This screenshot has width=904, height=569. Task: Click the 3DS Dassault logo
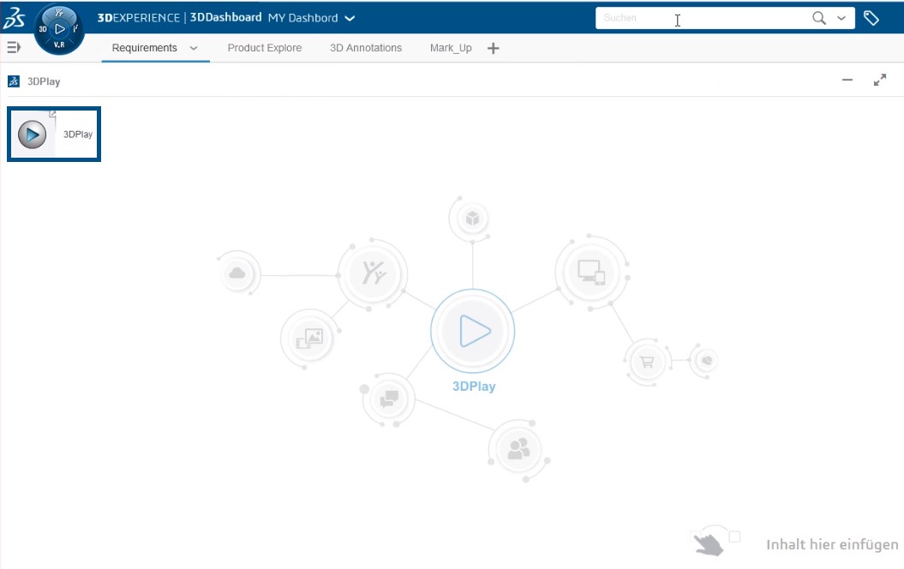14,17
